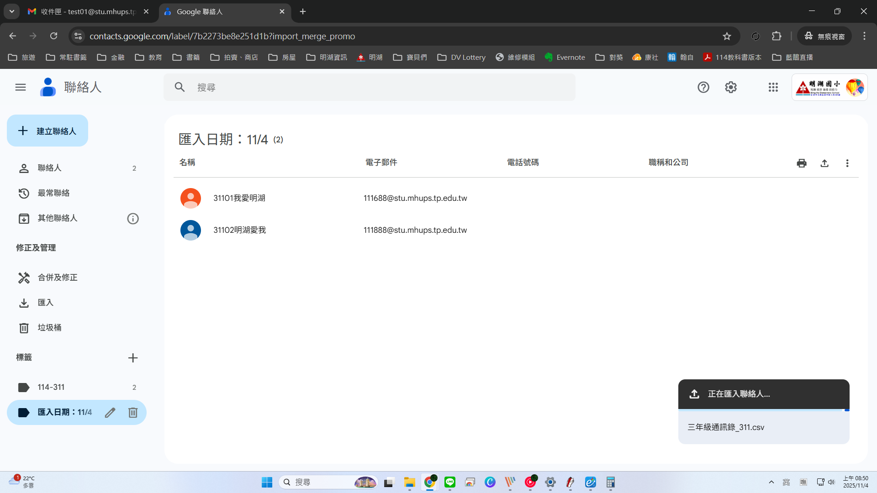Delete the 匯入日期：11/4 label via trash icon
Image resolution: width=877 pixels, height=493 pixels.
tap(133, 413)
